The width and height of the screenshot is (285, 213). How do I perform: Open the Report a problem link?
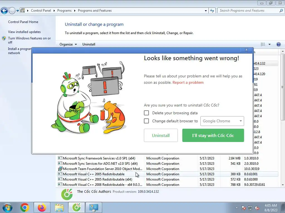point(188,82)
